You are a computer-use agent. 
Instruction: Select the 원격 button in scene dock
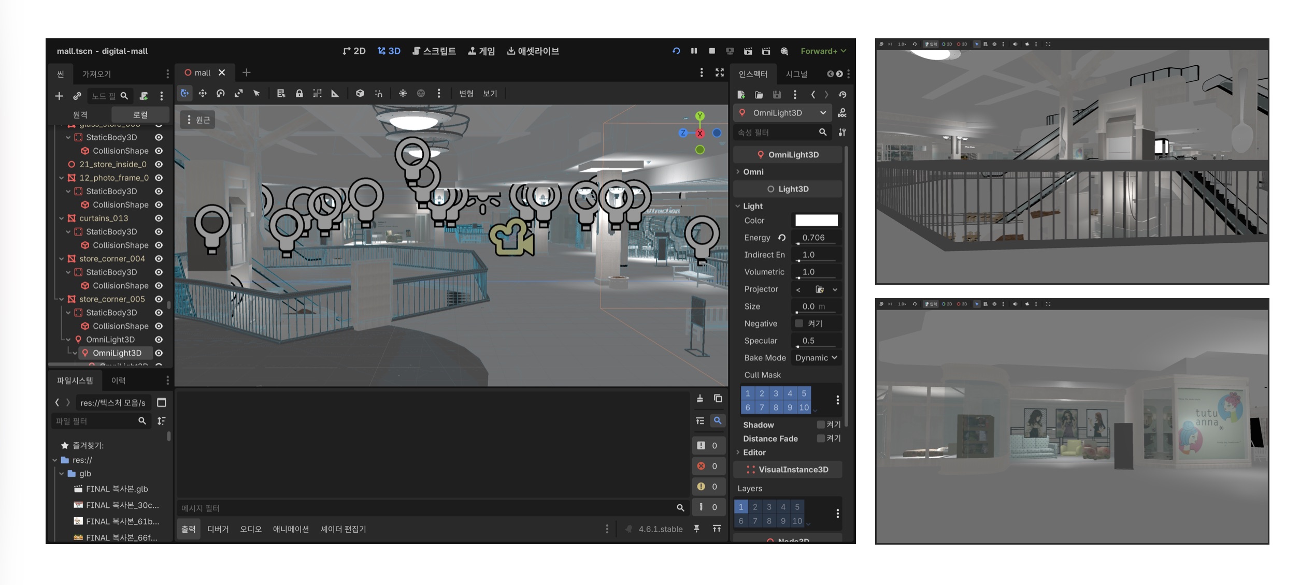80,114
